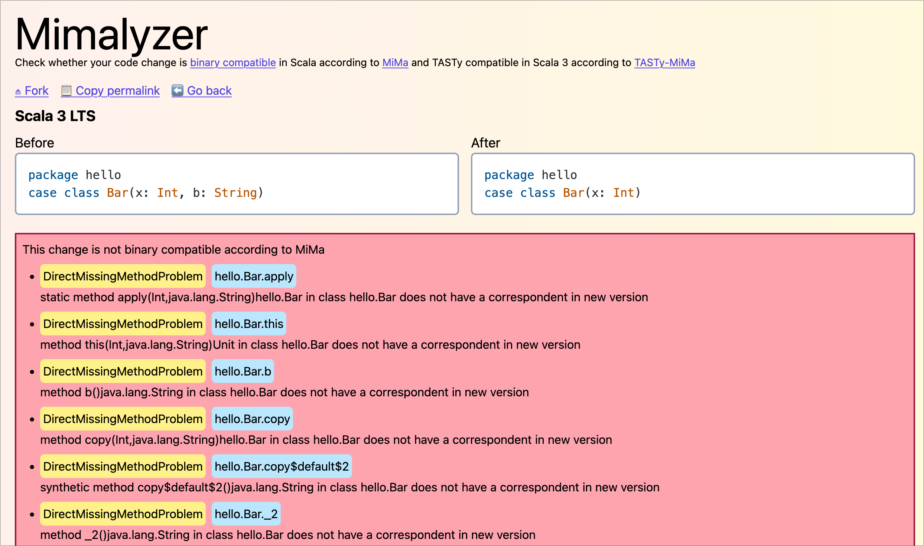Open the TASTy-MiMa link
The width and height of the screenshot is (924, 546).
tap(664, 63)
